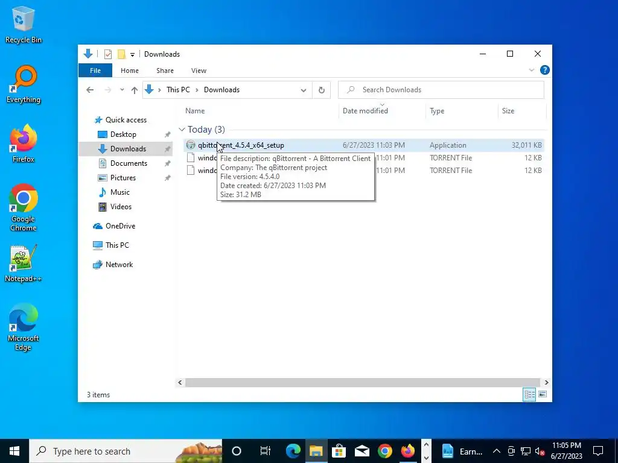Click the horizontal scrollbar right arrow

coord(546,382)
